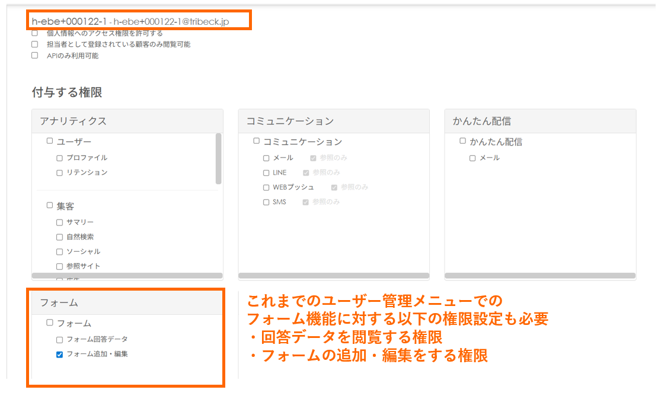This screenshot has width=658, height=393.
Task: Toggle APIのみ利用可能 checkbox
Action: (x=34, y=56)
